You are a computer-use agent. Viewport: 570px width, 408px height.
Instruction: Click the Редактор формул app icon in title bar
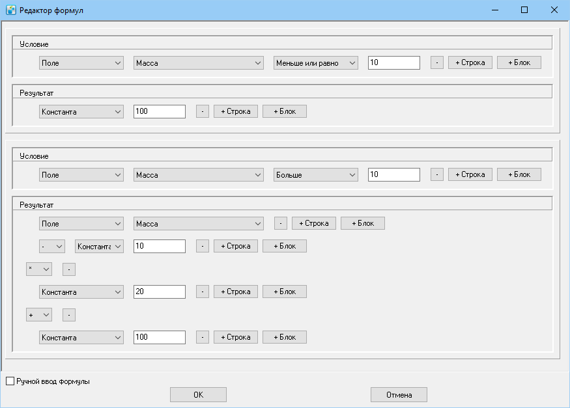pyautogui.click(x=11, y=10)
